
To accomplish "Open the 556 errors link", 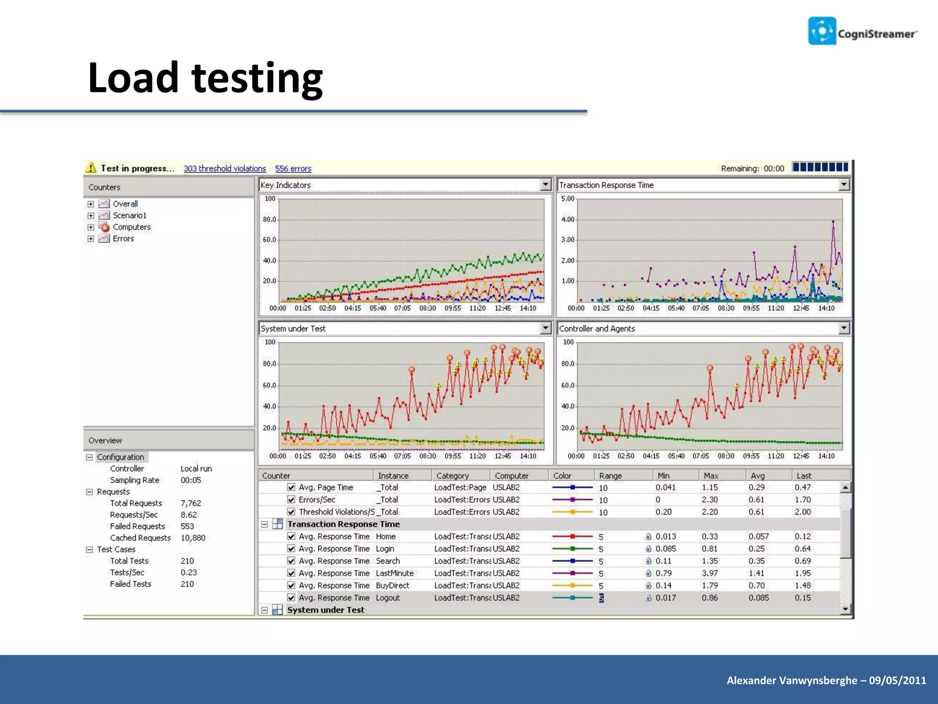I will tap(293, 169).
